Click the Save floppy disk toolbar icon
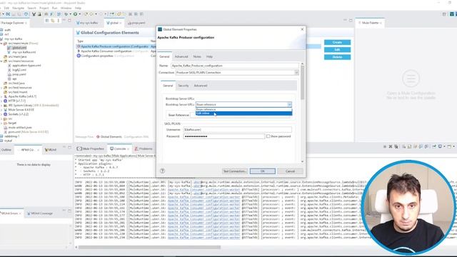This screenshot has height=257, width=457. [x=14, y=14]
